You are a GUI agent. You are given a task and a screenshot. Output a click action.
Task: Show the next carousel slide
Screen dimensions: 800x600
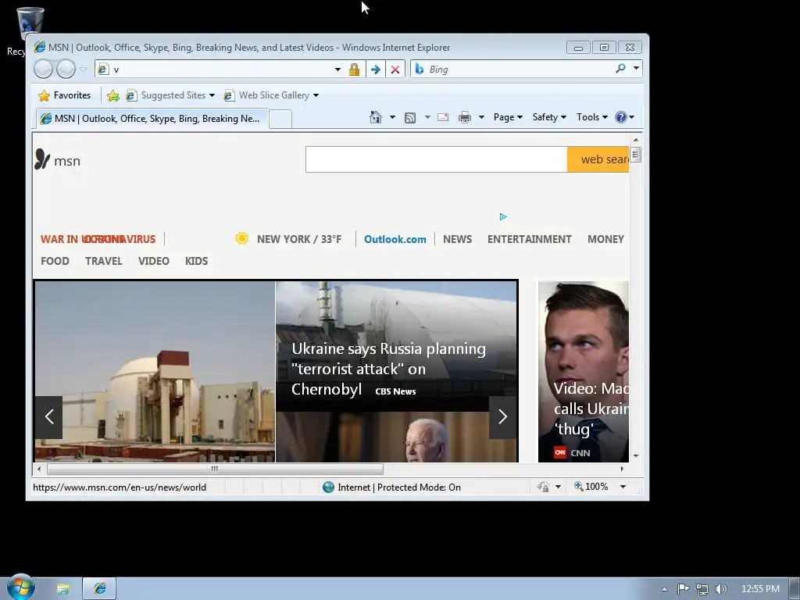click(502, 417)
